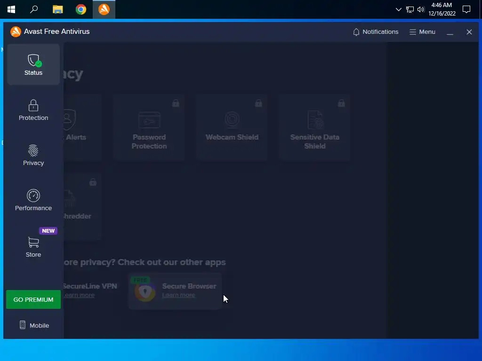Click lock icon on Sensitive Data Shield
Screen dimensions: 482x361
[341, 103]
